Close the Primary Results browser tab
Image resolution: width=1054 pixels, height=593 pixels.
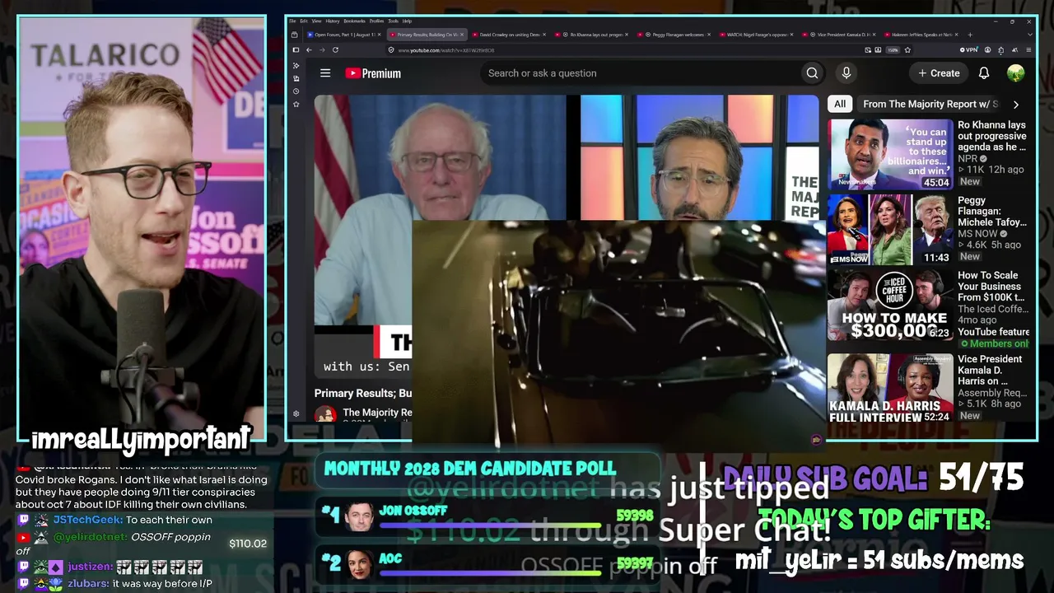pyautogui.click(x=462, y=35)
